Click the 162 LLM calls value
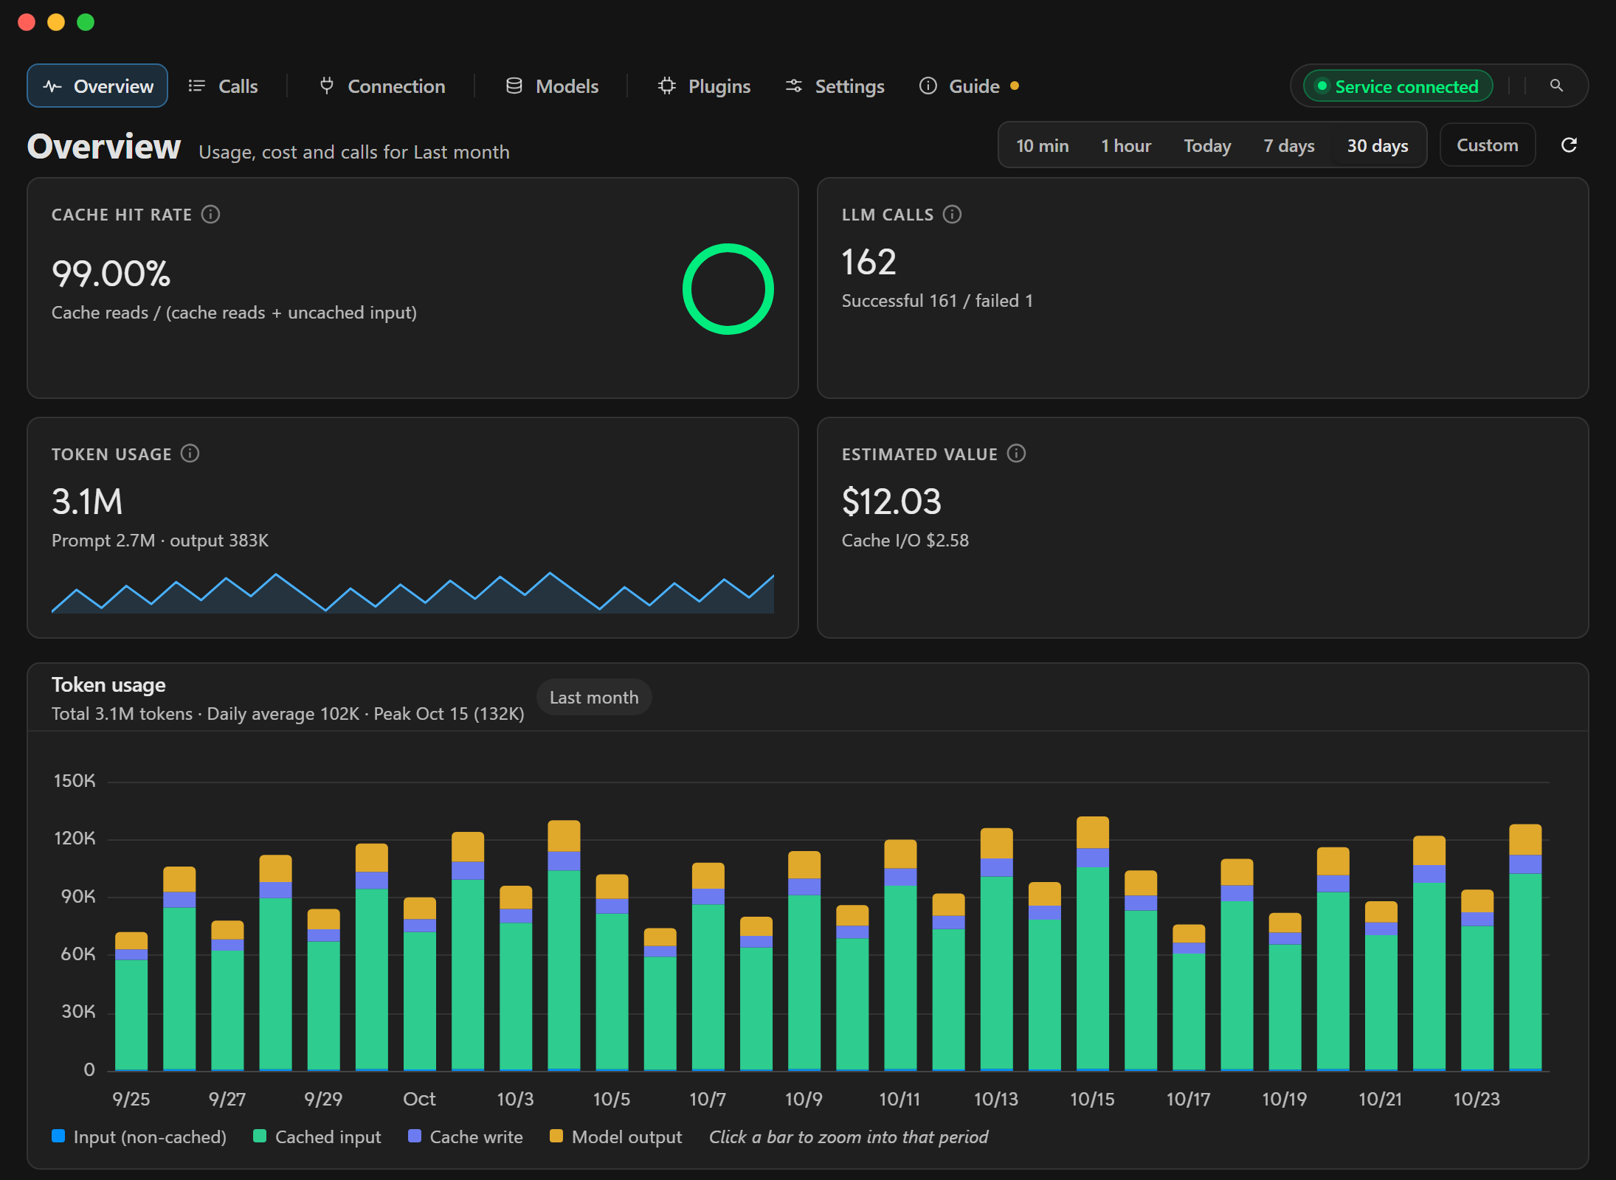The width and height of the screenshot is (1616, 1180). point(869,262)
